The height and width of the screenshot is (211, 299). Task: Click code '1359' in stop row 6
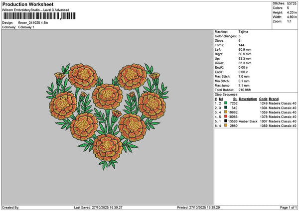tap(264, 126)
